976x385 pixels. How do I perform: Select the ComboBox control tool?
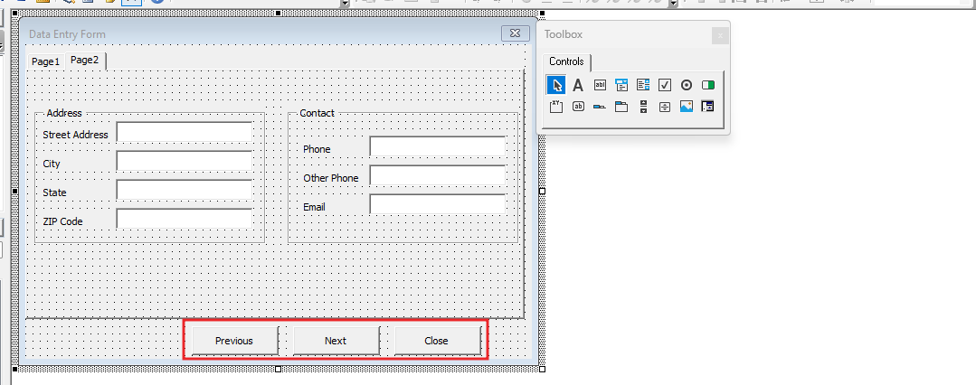[621, 85]
